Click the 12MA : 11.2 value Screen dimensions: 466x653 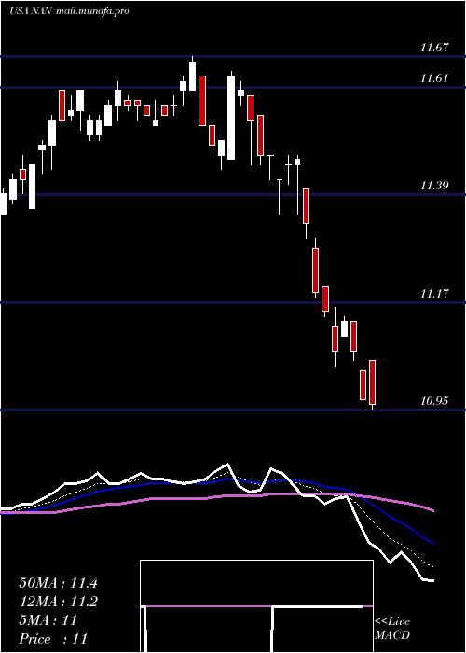click(58, 602)
